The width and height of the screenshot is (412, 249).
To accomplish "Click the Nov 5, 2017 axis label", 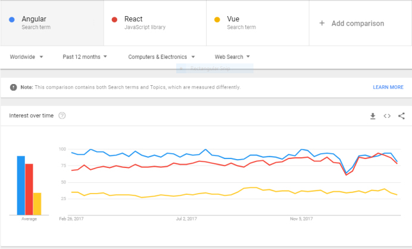I will tap(301, 219).
